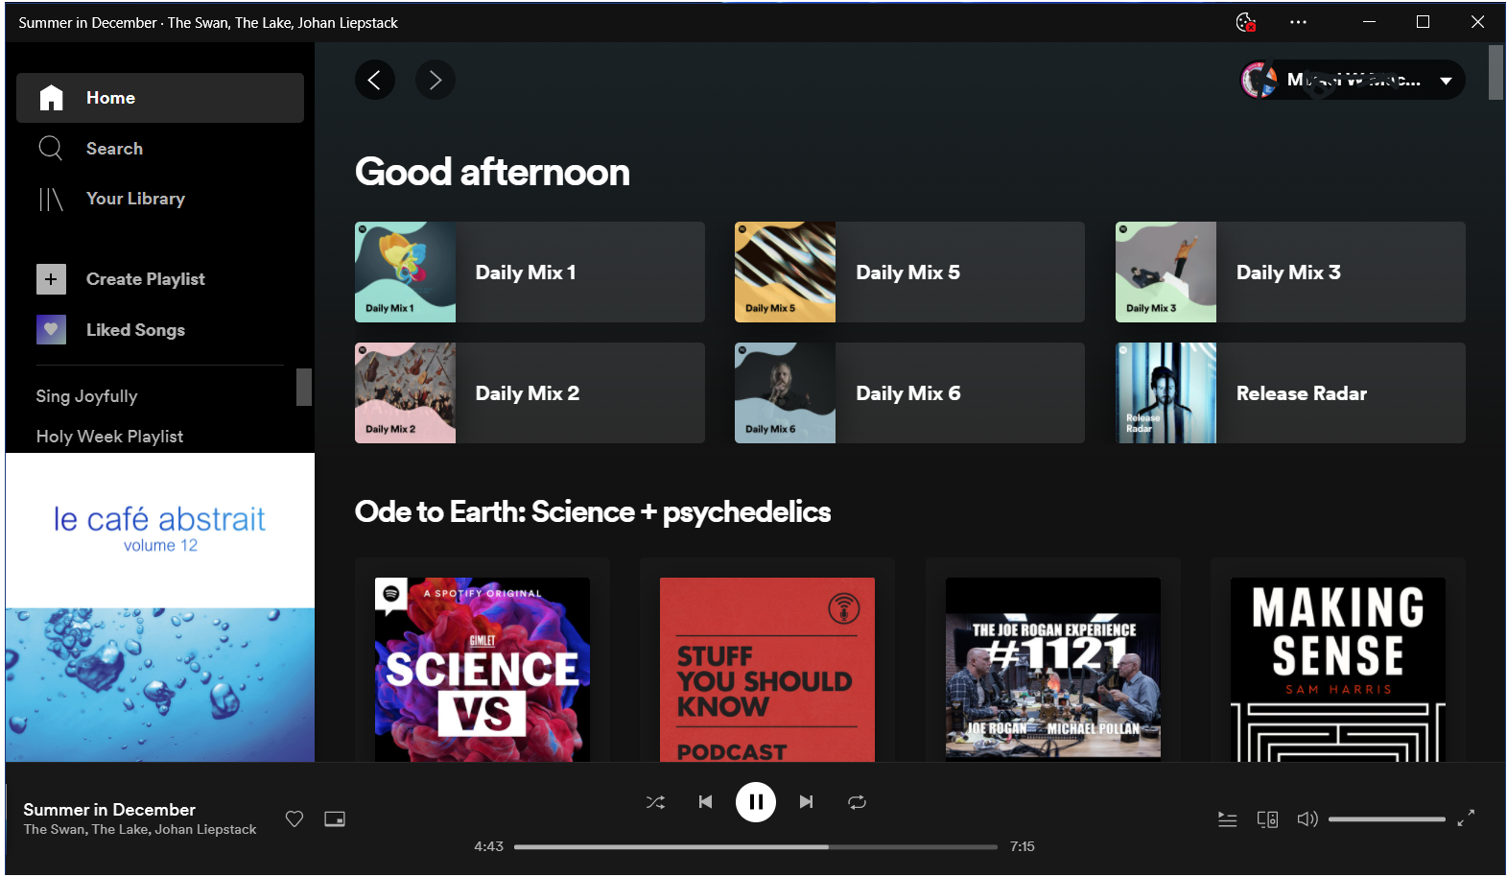The height and width of the screenshot is (877, 1507).
Task: Open the Making Sense podcast cover
Action: pyautogui.click(x=1338, y=670)
